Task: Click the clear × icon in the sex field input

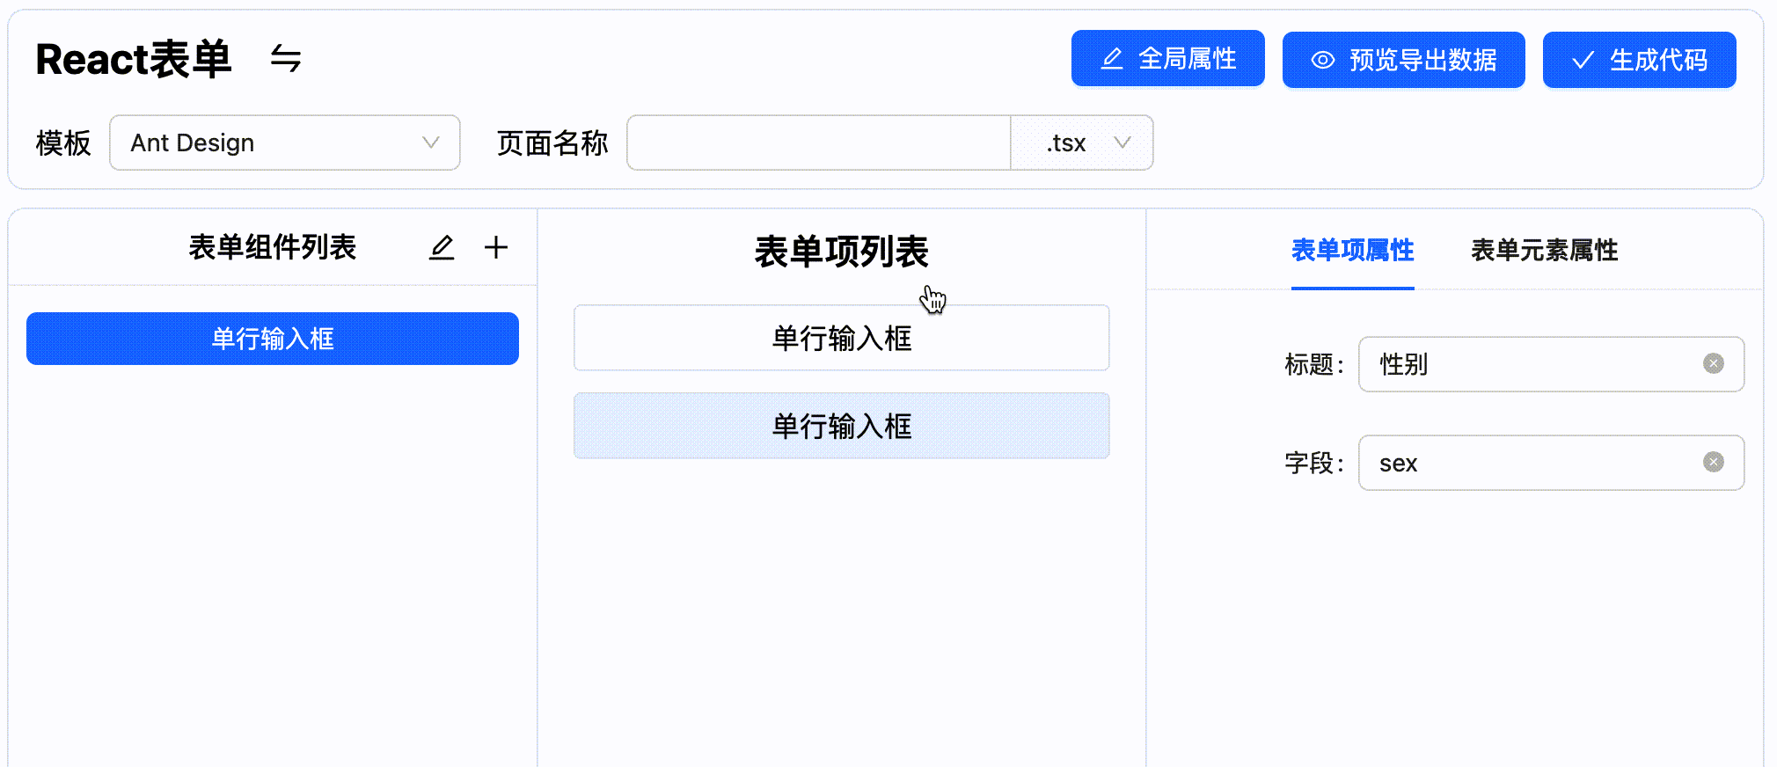Action: tap(1713, 461)
